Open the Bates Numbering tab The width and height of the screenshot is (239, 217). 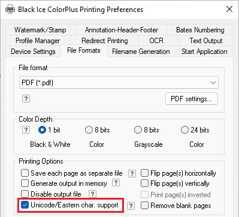[x=200, y=30]
